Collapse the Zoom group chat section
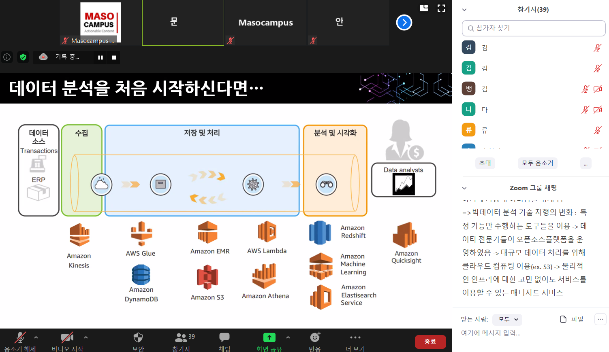This screenshot has height=352, width=609. click(x=464, y=188)
